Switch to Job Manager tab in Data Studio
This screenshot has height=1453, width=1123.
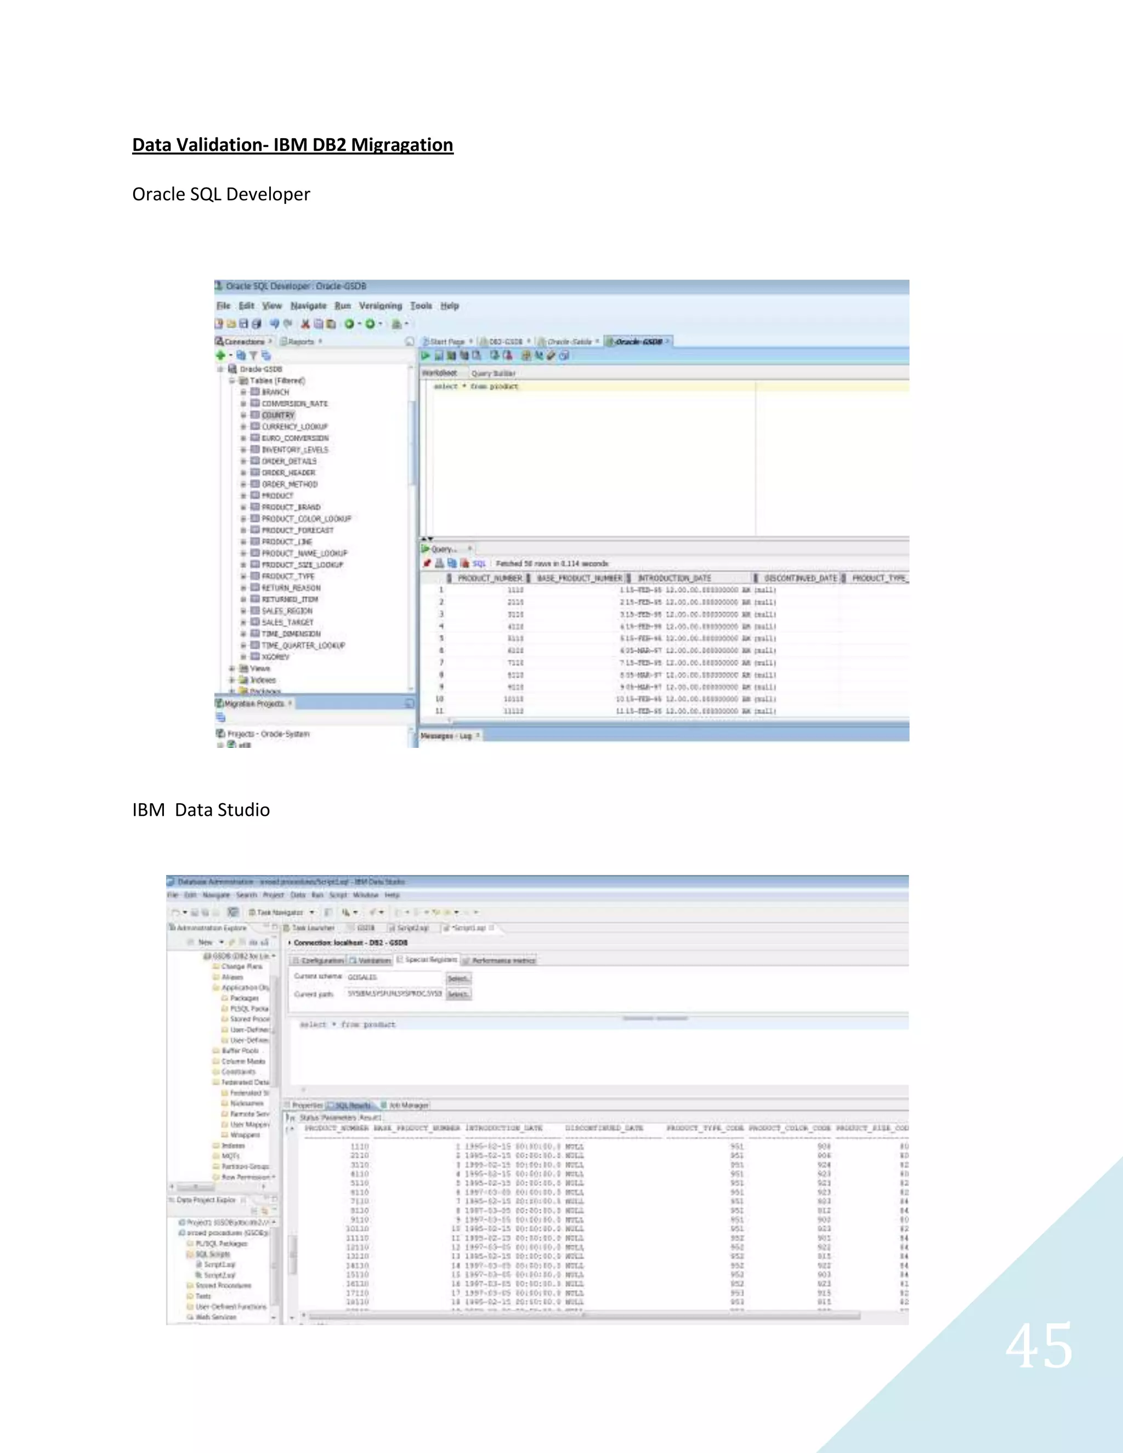[x=405, y=1105]
